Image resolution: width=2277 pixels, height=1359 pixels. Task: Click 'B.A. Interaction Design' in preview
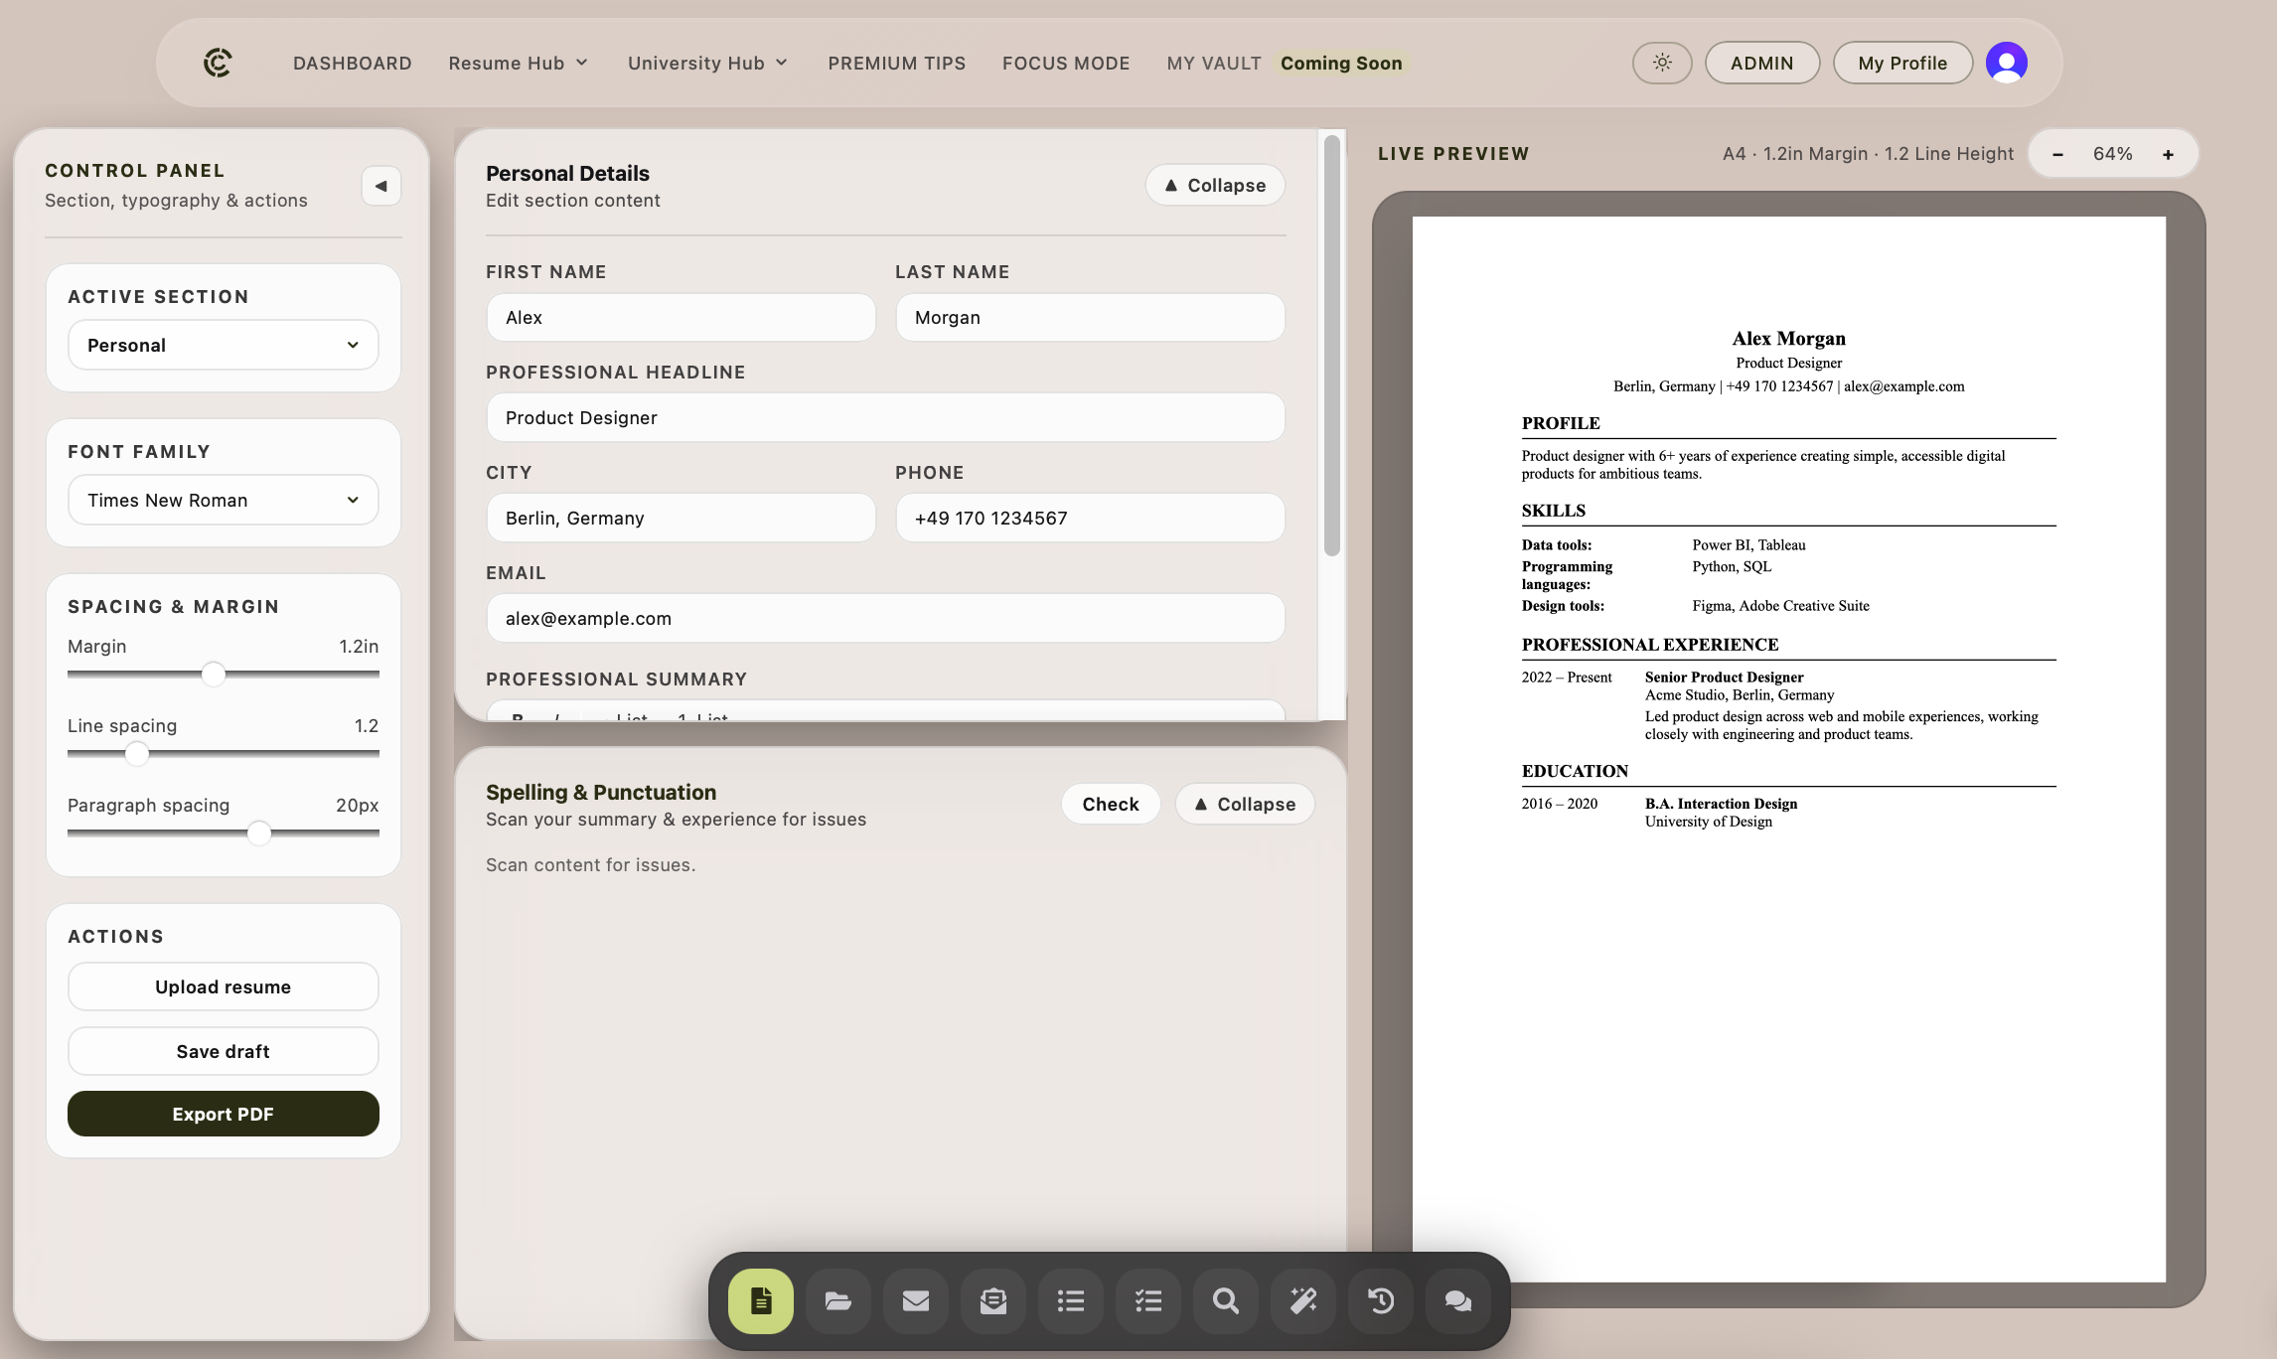pyautogui.click(x=1722, y=804)
